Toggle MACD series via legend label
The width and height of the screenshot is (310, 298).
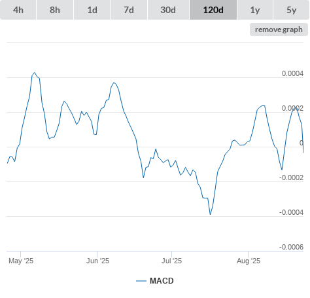pos(162,281)
